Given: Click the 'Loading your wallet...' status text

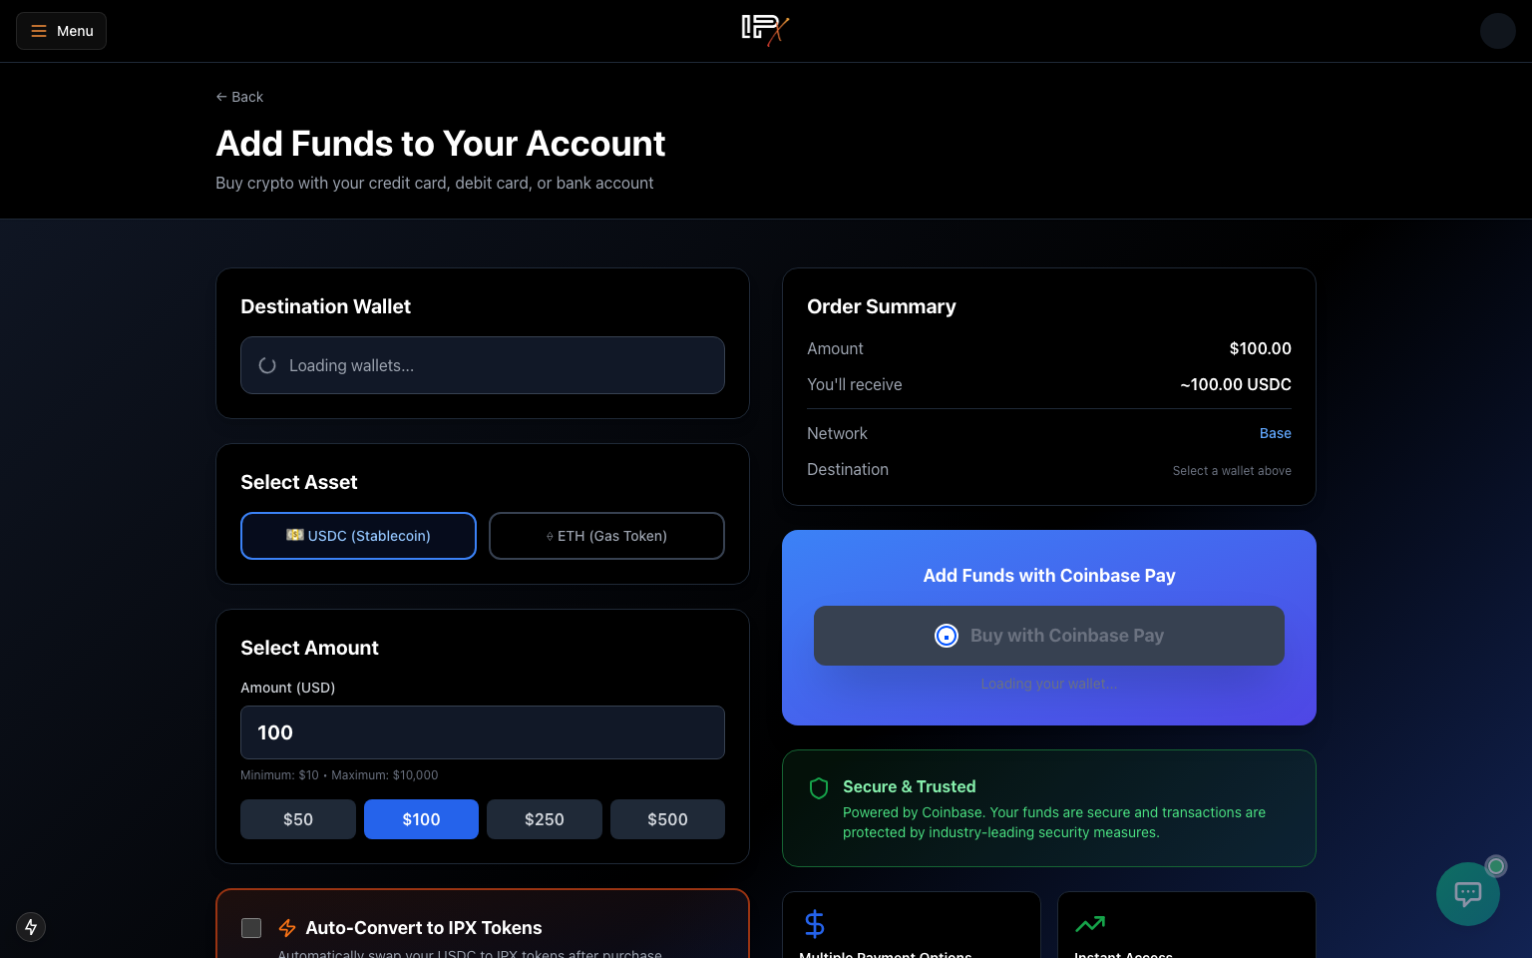Looking at the screenshot, I should click(1049, 684).
